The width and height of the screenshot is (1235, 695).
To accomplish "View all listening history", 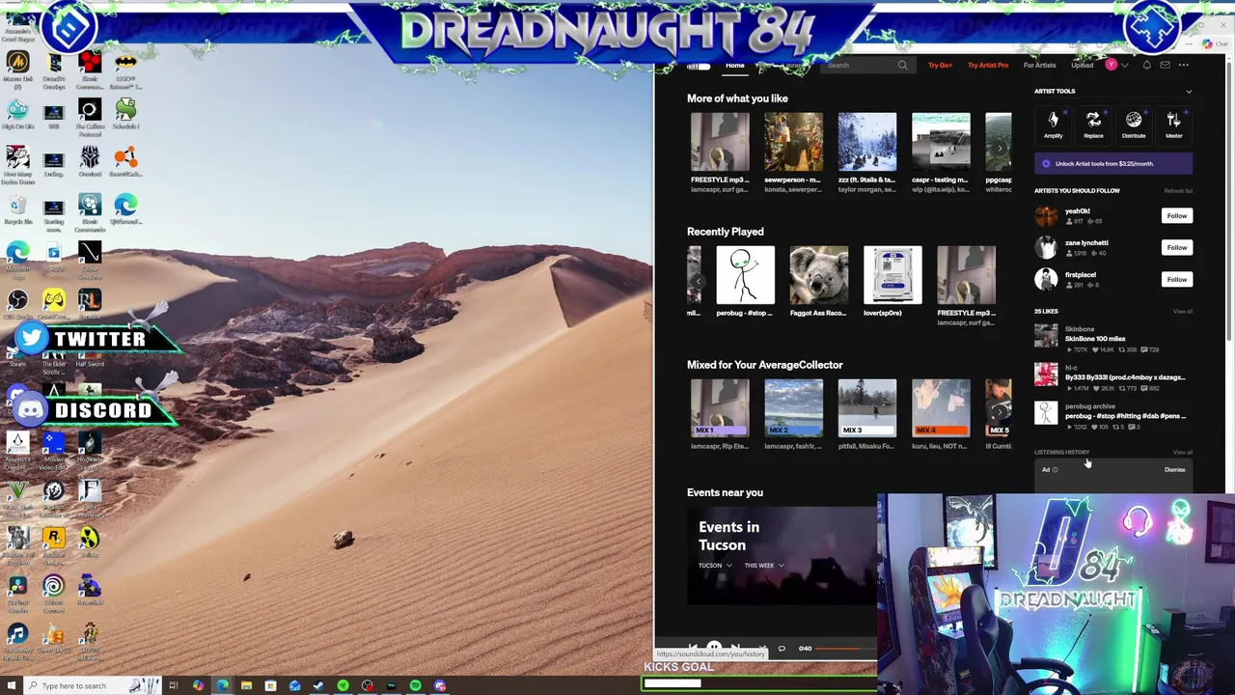I will tap(1182, 453).
